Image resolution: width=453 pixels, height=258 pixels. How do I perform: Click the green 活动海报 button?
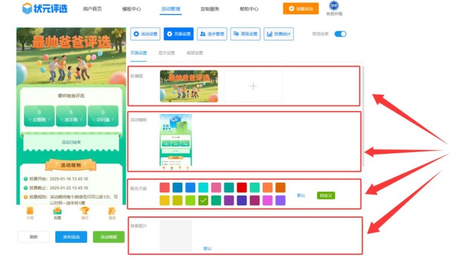[109, 237]
